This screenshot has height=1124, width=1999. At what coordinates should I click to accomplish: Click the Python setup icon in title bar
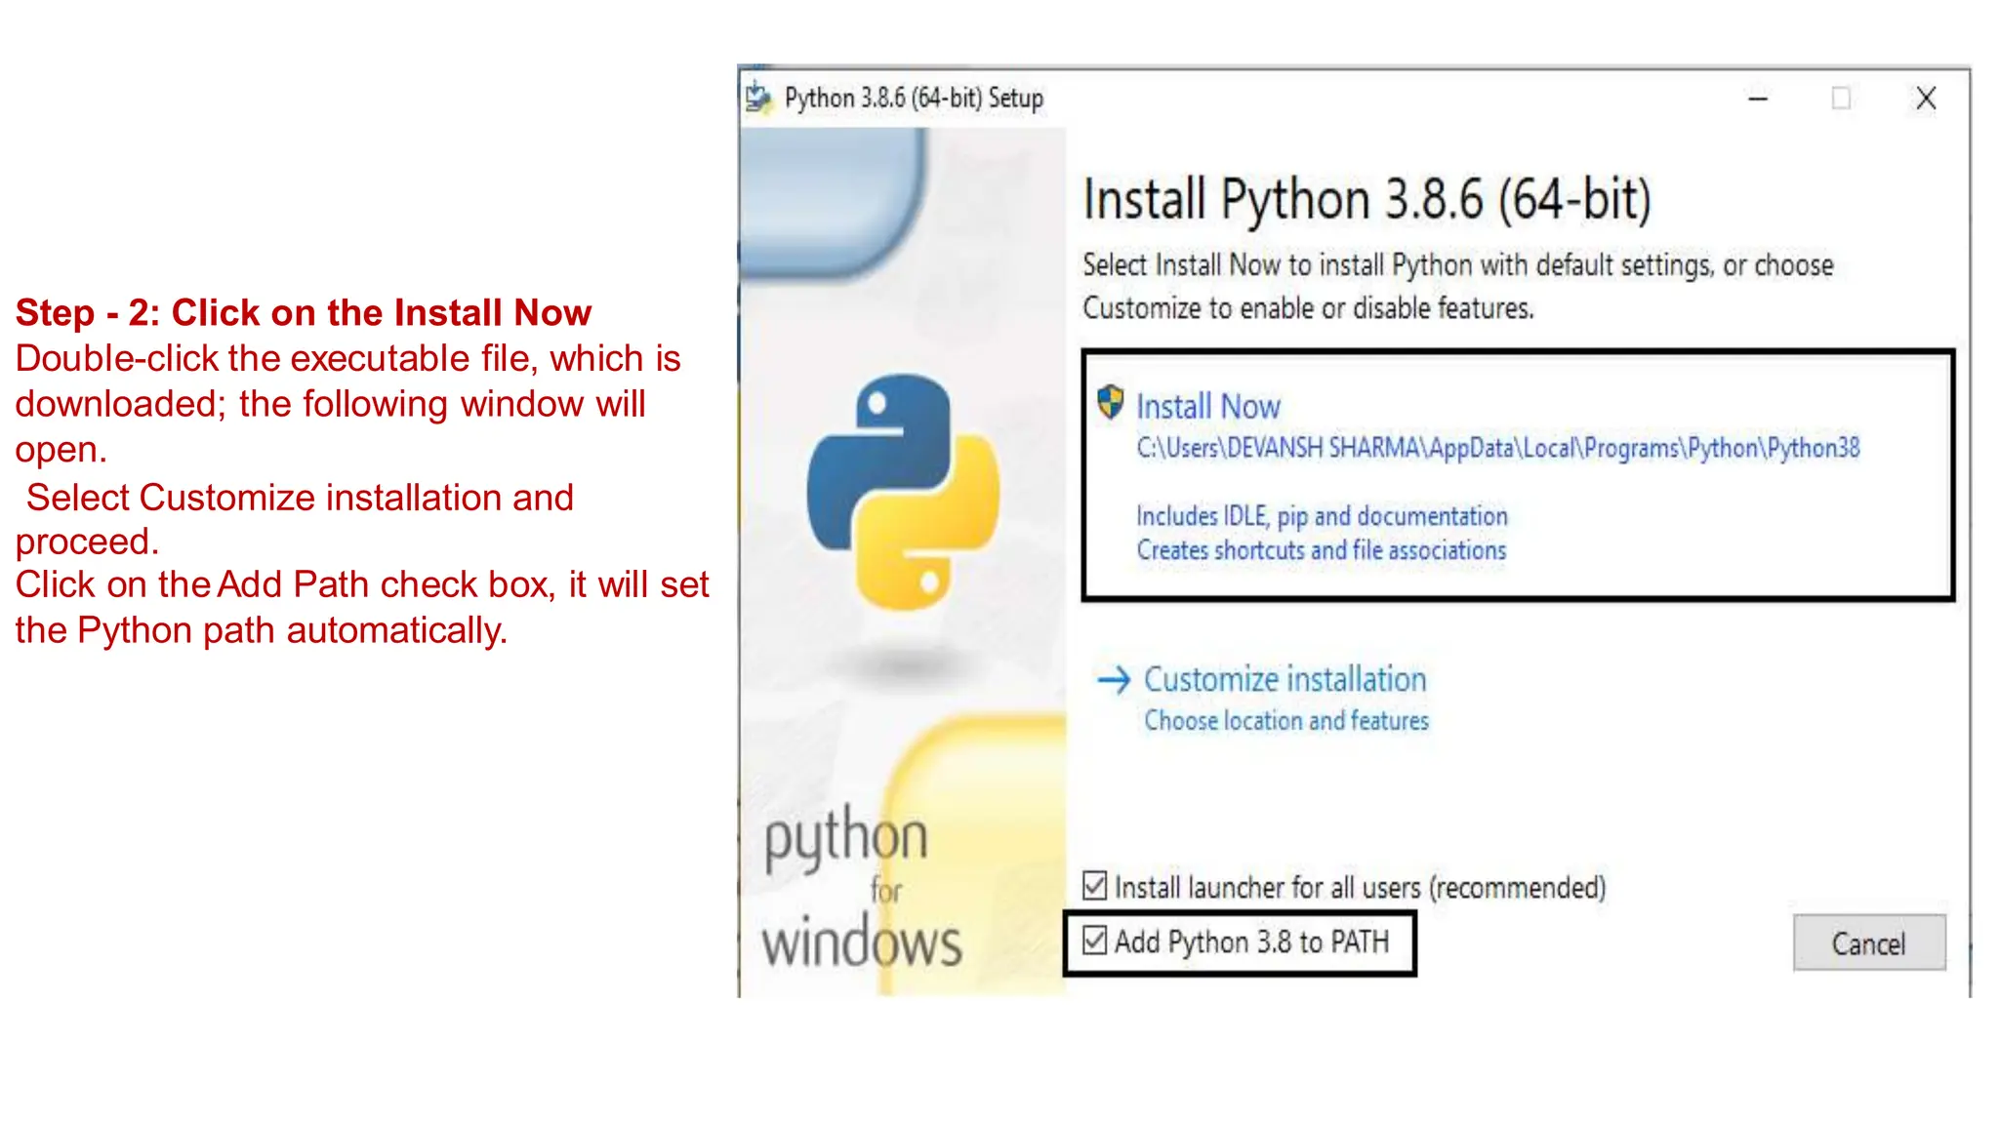point(758,98)
